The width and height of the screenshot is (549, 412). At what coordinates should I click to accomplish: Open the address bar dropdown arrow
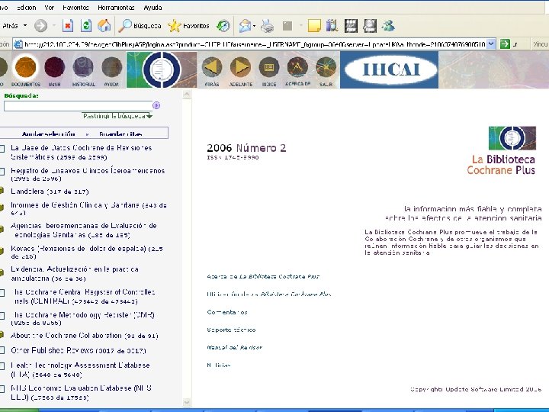pyautogui.click(x=491, y=44)
